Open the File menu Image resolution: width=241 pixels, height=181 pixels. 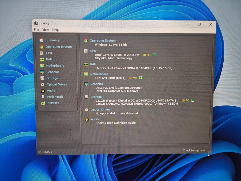36,30
